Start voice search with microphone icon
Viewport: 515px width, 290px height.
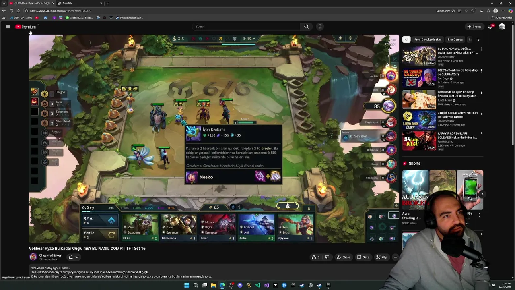tap(320, 27)
